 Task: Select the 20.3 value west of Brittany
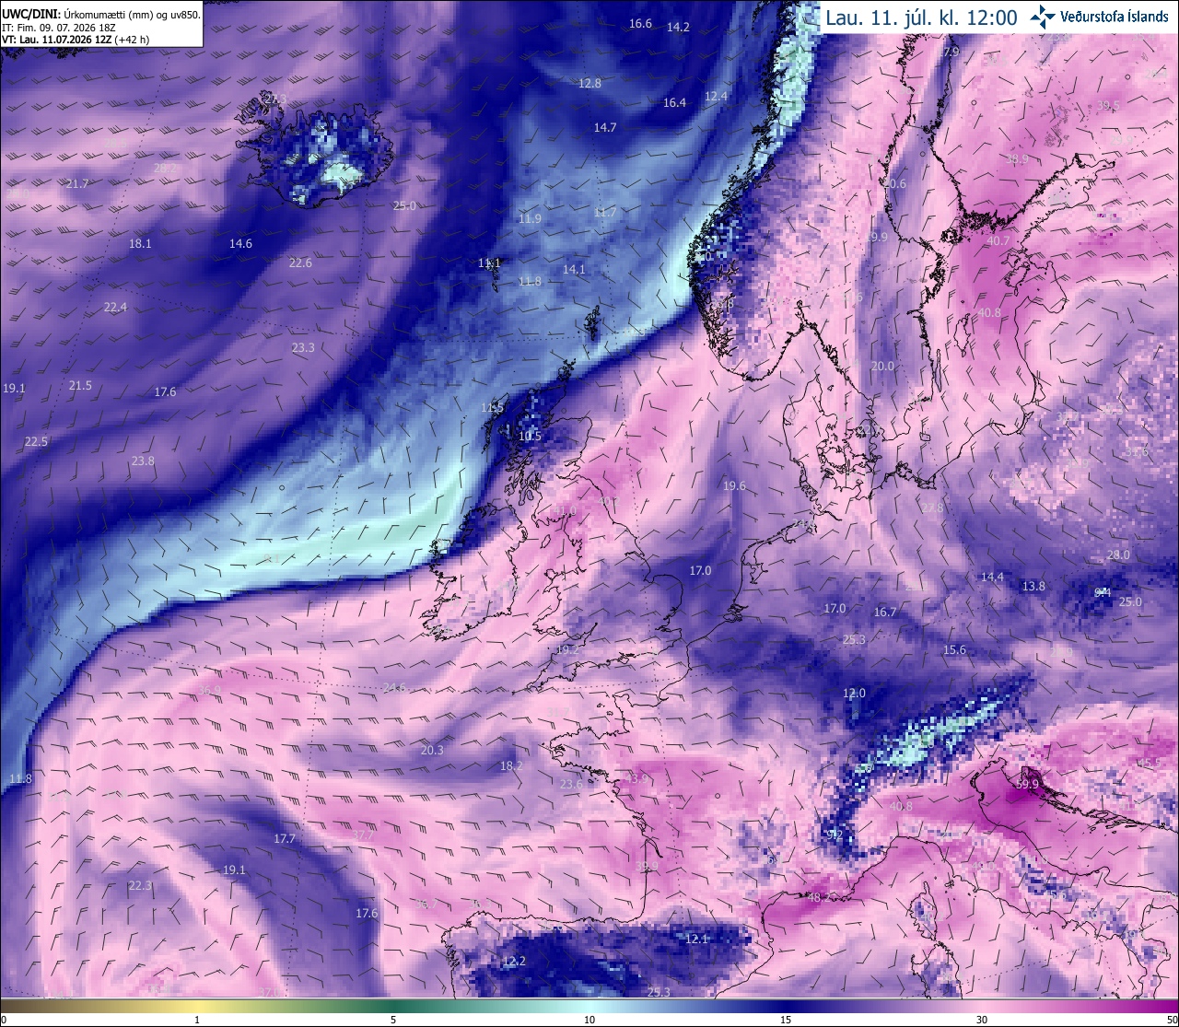pyautogui.click(x=432, y=750)
